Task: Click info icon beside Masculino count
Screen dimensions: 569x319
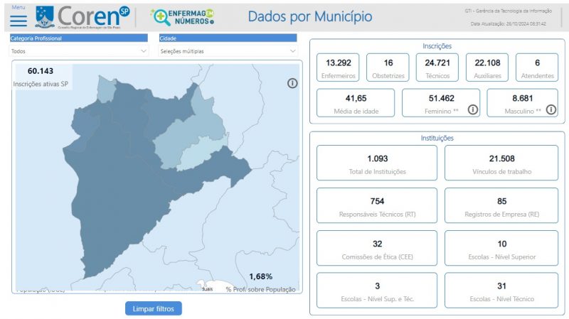Action: tap(550, 109)
